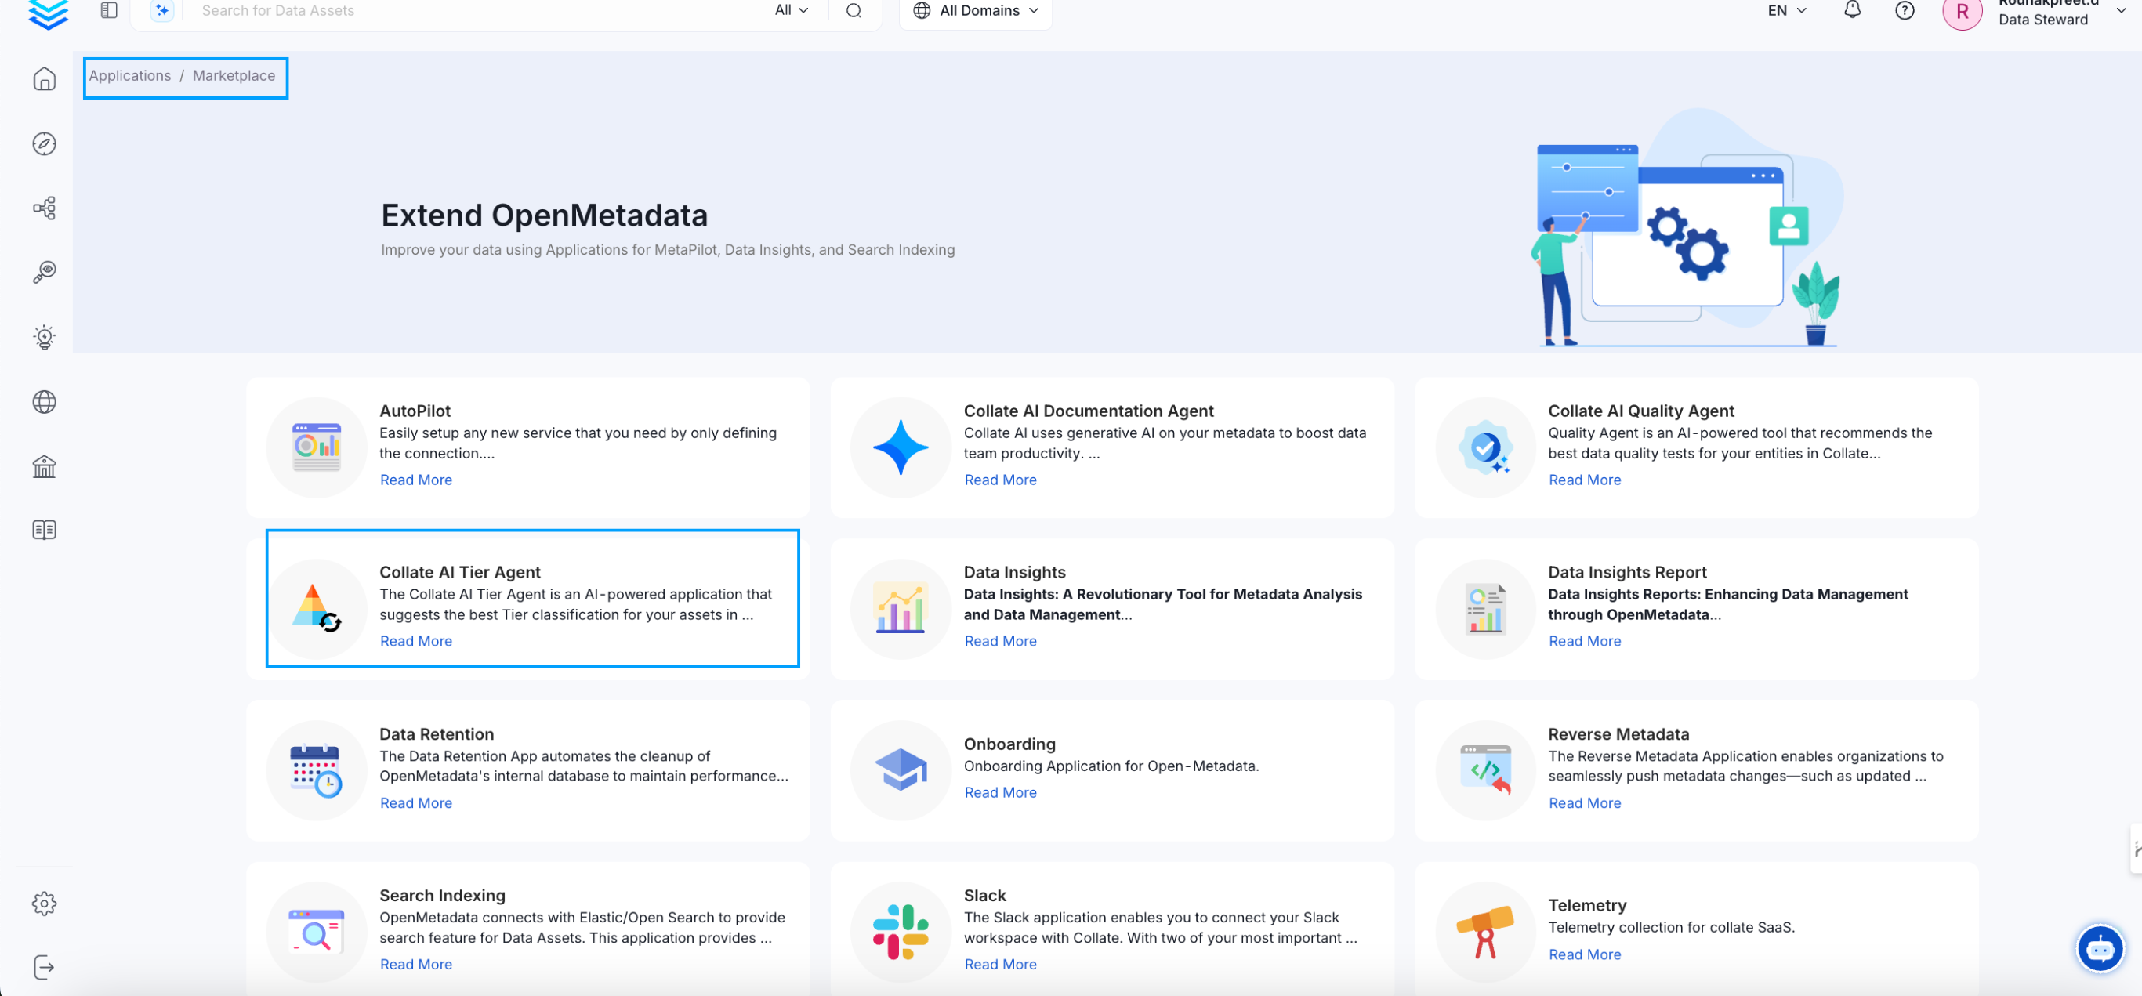Open the Lineage sidebar icon
The image size is (2142, 996).
coord(44,208)
